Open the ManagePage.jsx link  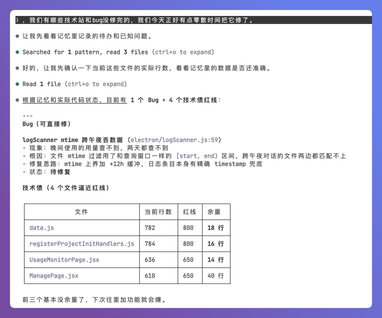(x=53, y=276)
